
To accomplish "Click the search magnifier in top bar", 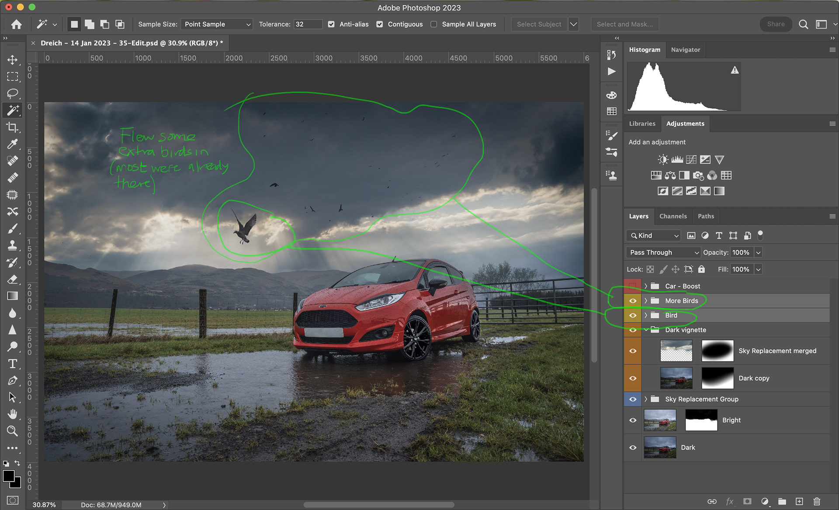I will tap(803, 24).
